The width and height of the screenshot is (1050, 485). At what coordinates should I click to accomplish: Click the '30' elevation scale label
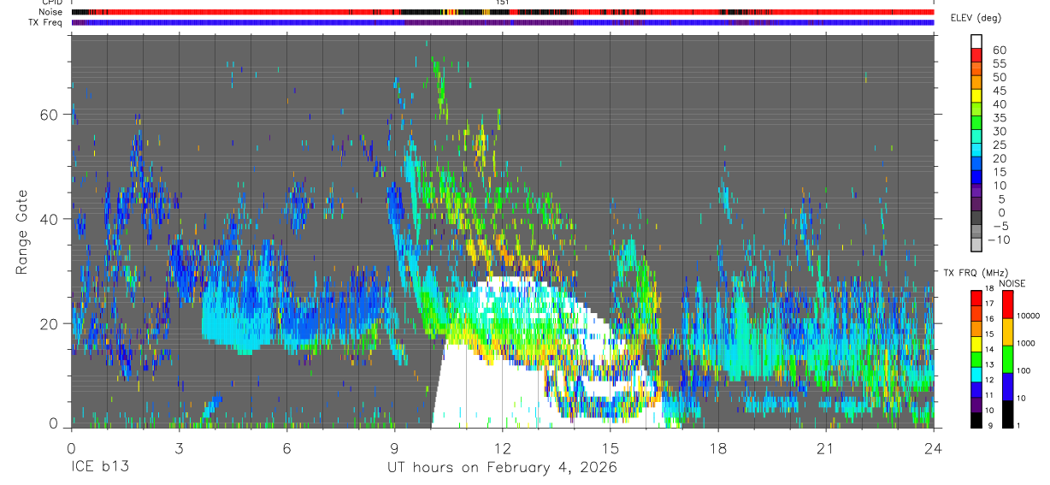click(999, 131)
